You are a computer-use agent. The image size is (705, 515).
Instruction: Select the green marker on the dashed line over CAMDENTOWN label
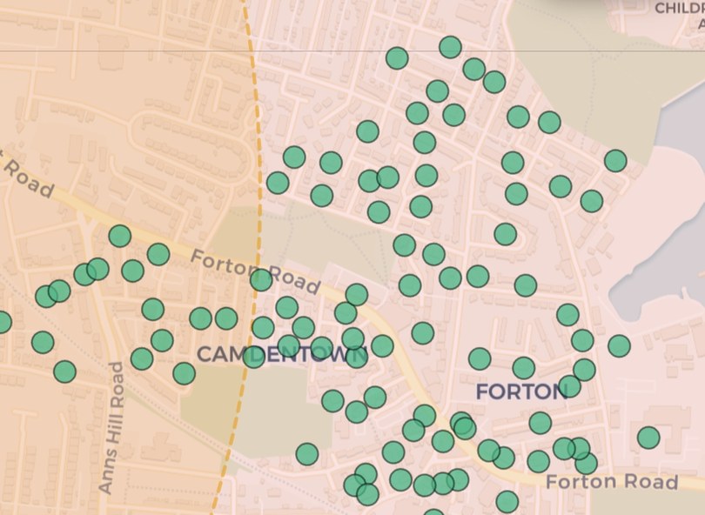coord(253,358)
